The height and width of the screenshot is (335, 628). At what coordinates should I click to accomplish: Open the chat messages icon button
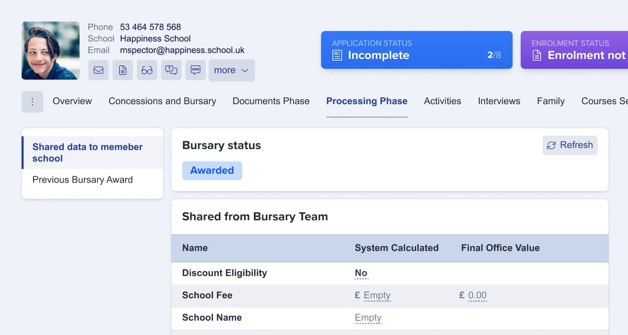(x=171, y=70)
